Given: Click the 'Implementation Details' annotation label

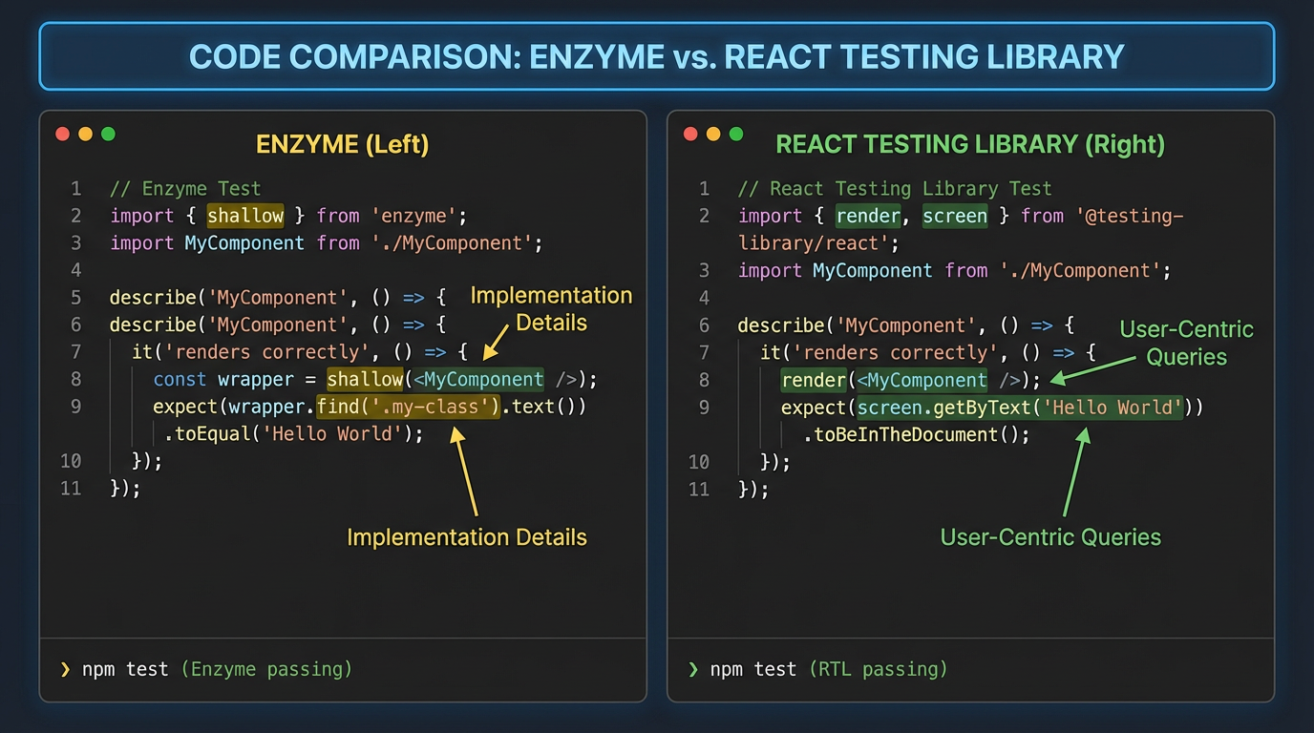Looking at the screenshot, I should (x=468, y=537).
